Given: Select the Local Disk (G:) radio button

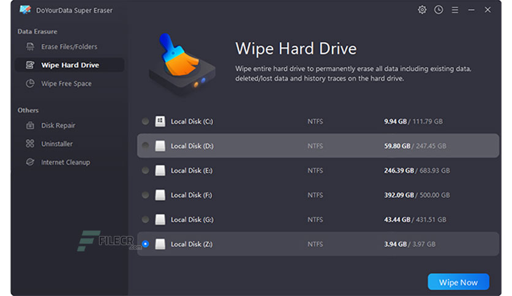Looking at the screenshot, I should click(145, 220).
